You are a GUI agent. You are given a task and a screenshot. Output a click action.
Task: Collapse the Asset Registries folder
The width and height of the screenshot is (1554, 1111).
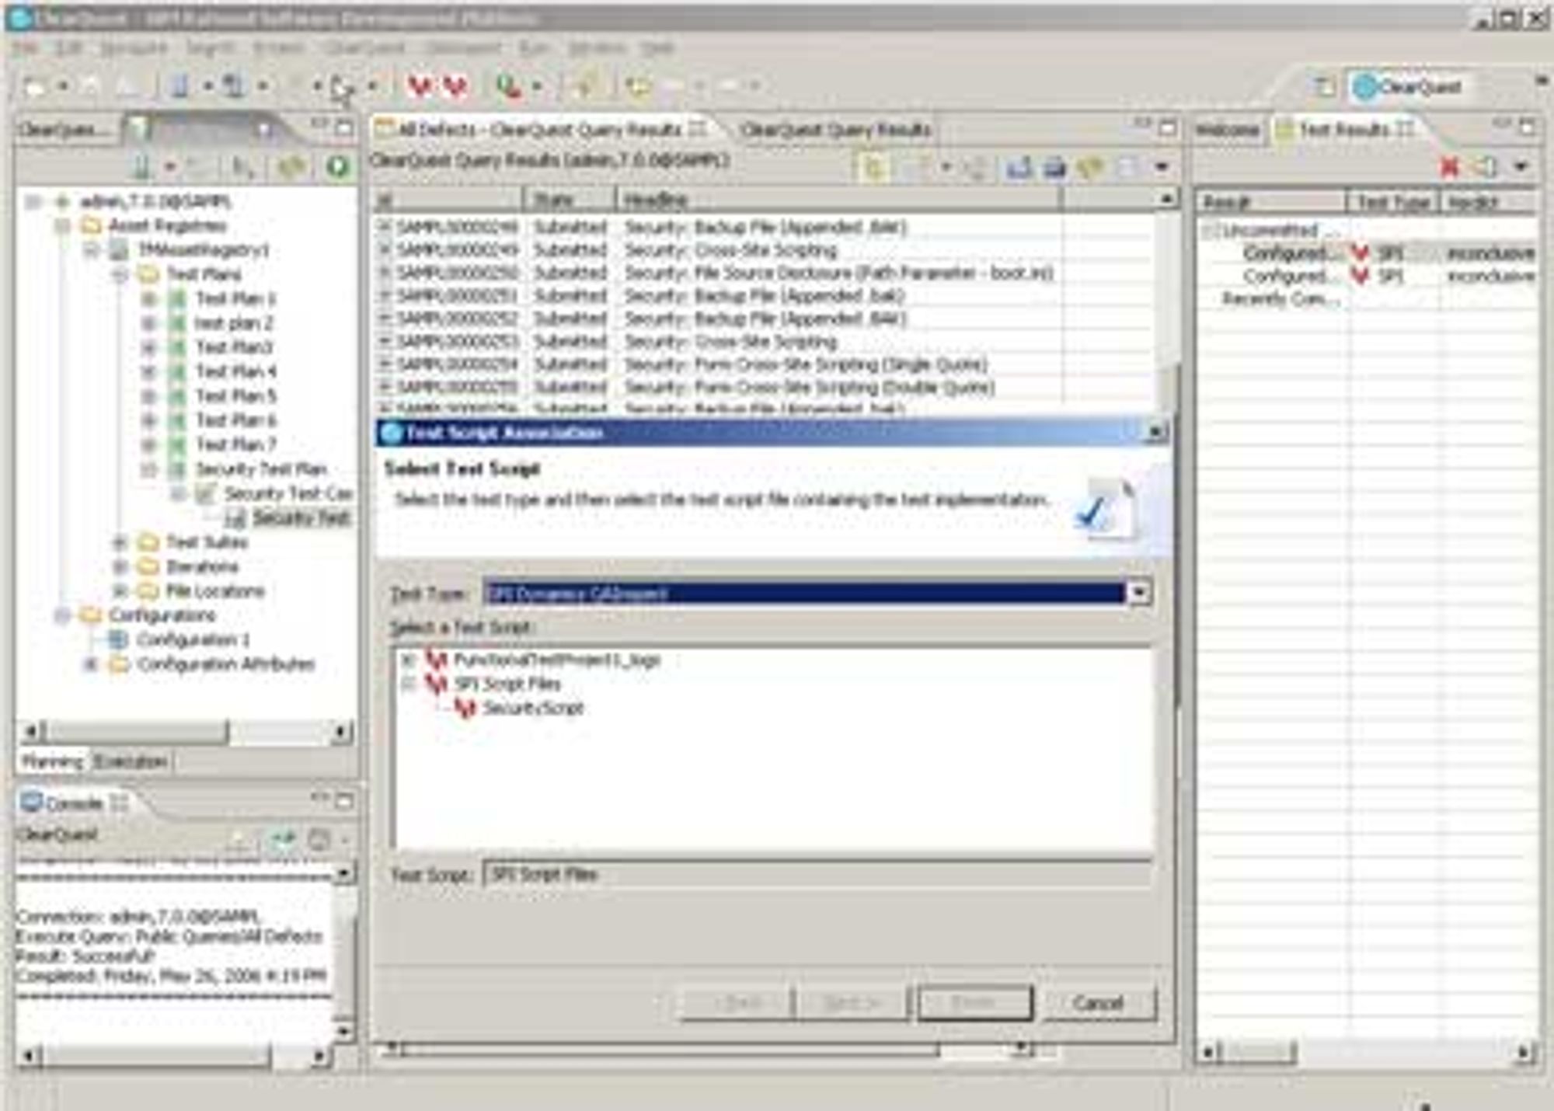(63, 226)
